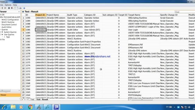195x110 pixels.
Task: Select the Test - Result sheet tab
Action: (x=42, y=99)
